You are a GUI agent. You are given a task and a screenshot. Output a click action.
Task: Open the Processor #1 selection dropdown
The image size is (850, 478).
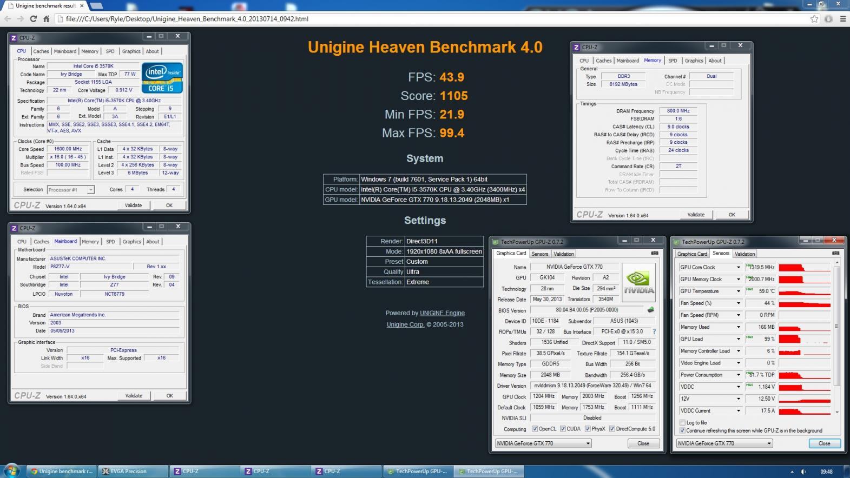click(70, 190)
